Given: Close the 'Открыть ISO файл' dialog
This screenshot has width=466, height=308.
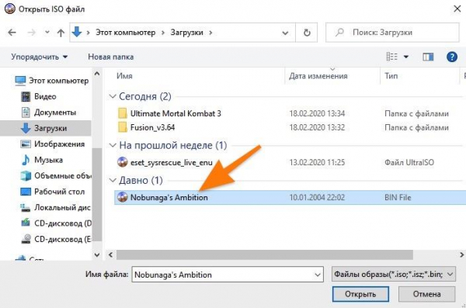Looking at the screenshot, I should tap(457, 9).
